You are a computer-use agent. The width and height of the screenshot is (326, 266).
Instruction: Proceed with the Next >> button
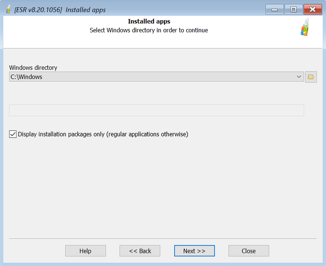[x=194, y=251]
